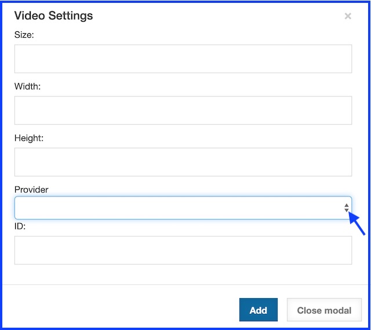Click the down triangle in the Provider selector
Viewport: 371px width, 330px height.
tap(347, 211)
